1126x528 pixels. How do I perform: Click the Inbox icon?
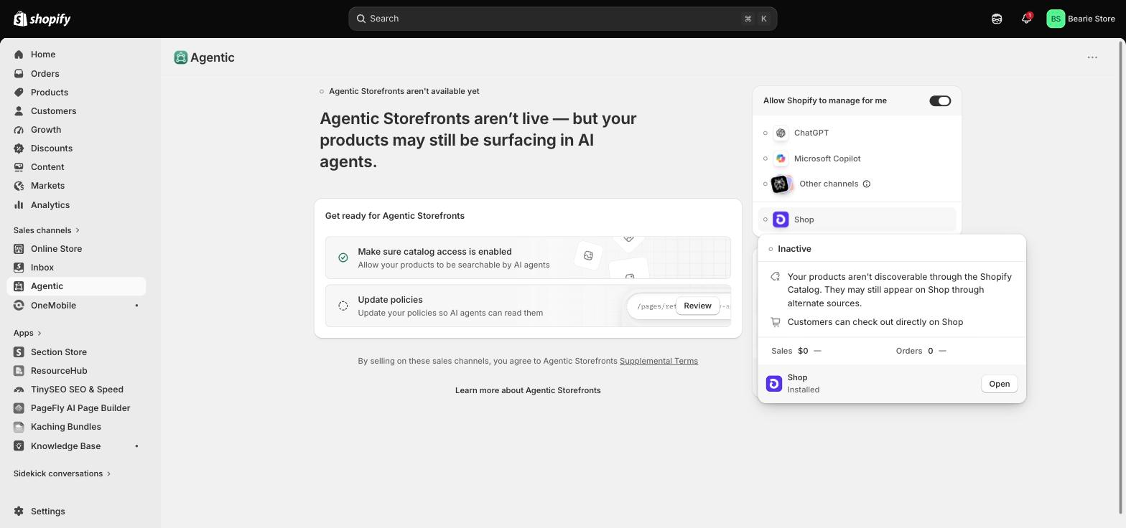click(x=19, y=267)
